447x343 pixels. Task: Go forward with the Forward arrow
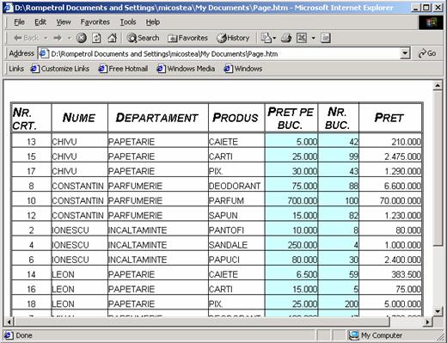coord(58,38)
